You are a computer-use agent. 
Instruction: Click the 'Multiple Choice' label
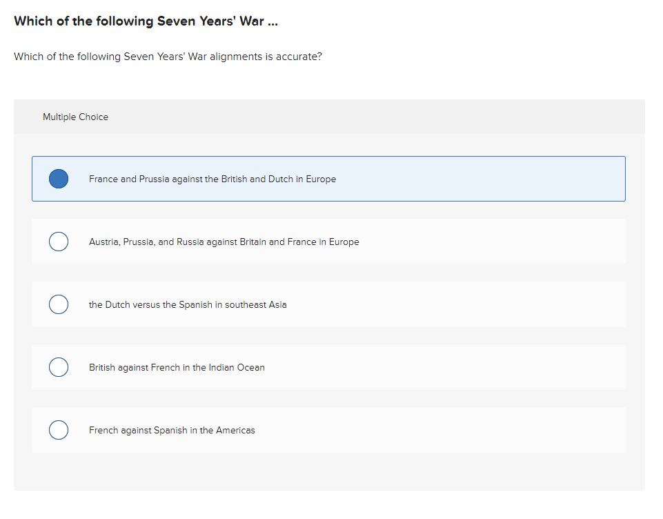click(75, 117)
